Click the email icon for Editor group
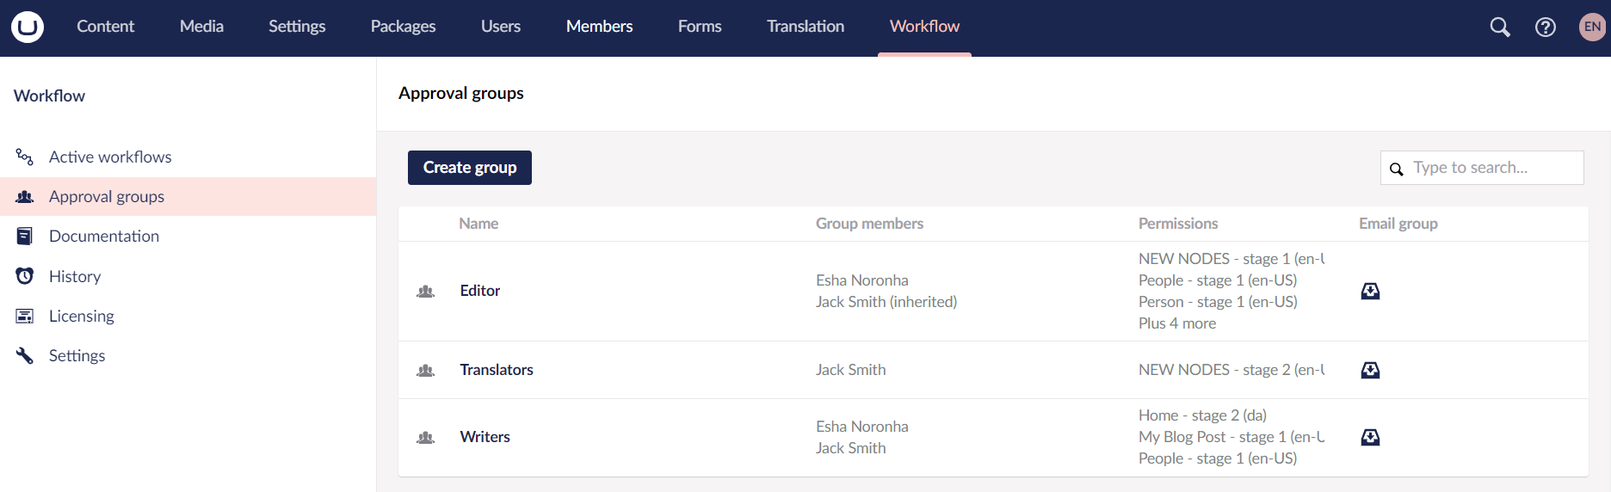The width and height of the screenshot is (1611, 492). pyautogui.click(x=1370, y=291)
